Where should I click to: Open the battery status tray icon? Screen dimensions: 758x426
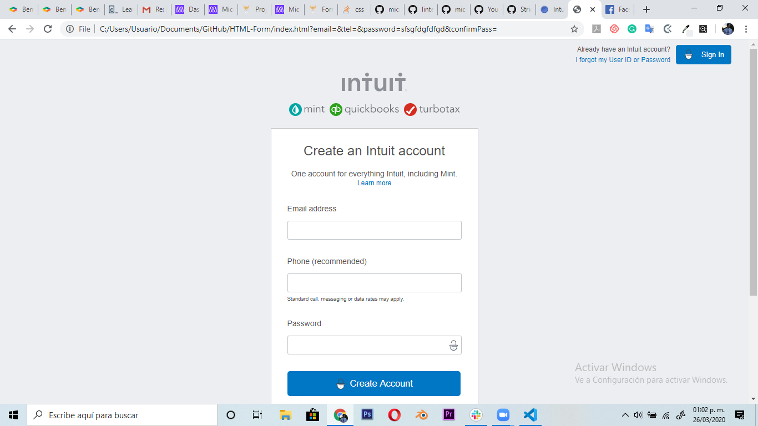(652, 415)
